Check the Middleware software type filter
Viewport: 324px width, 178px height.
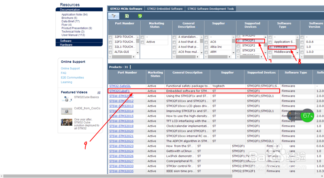click(270, 52)
